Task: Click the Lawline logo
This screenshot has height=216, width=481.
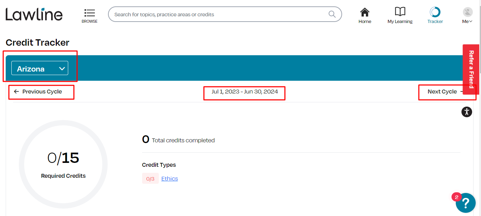Action: click(x=34, y=14)
